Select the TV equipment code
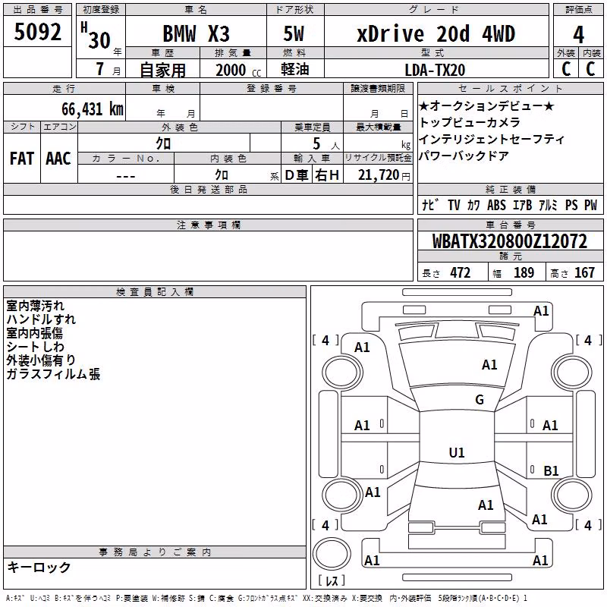Viewport: 607px width, 607px height. [454, 205]
